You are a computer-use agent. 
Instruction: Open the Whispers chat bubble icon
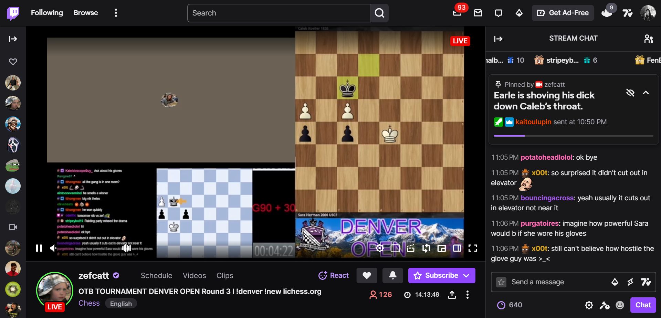tap(498, 13)
